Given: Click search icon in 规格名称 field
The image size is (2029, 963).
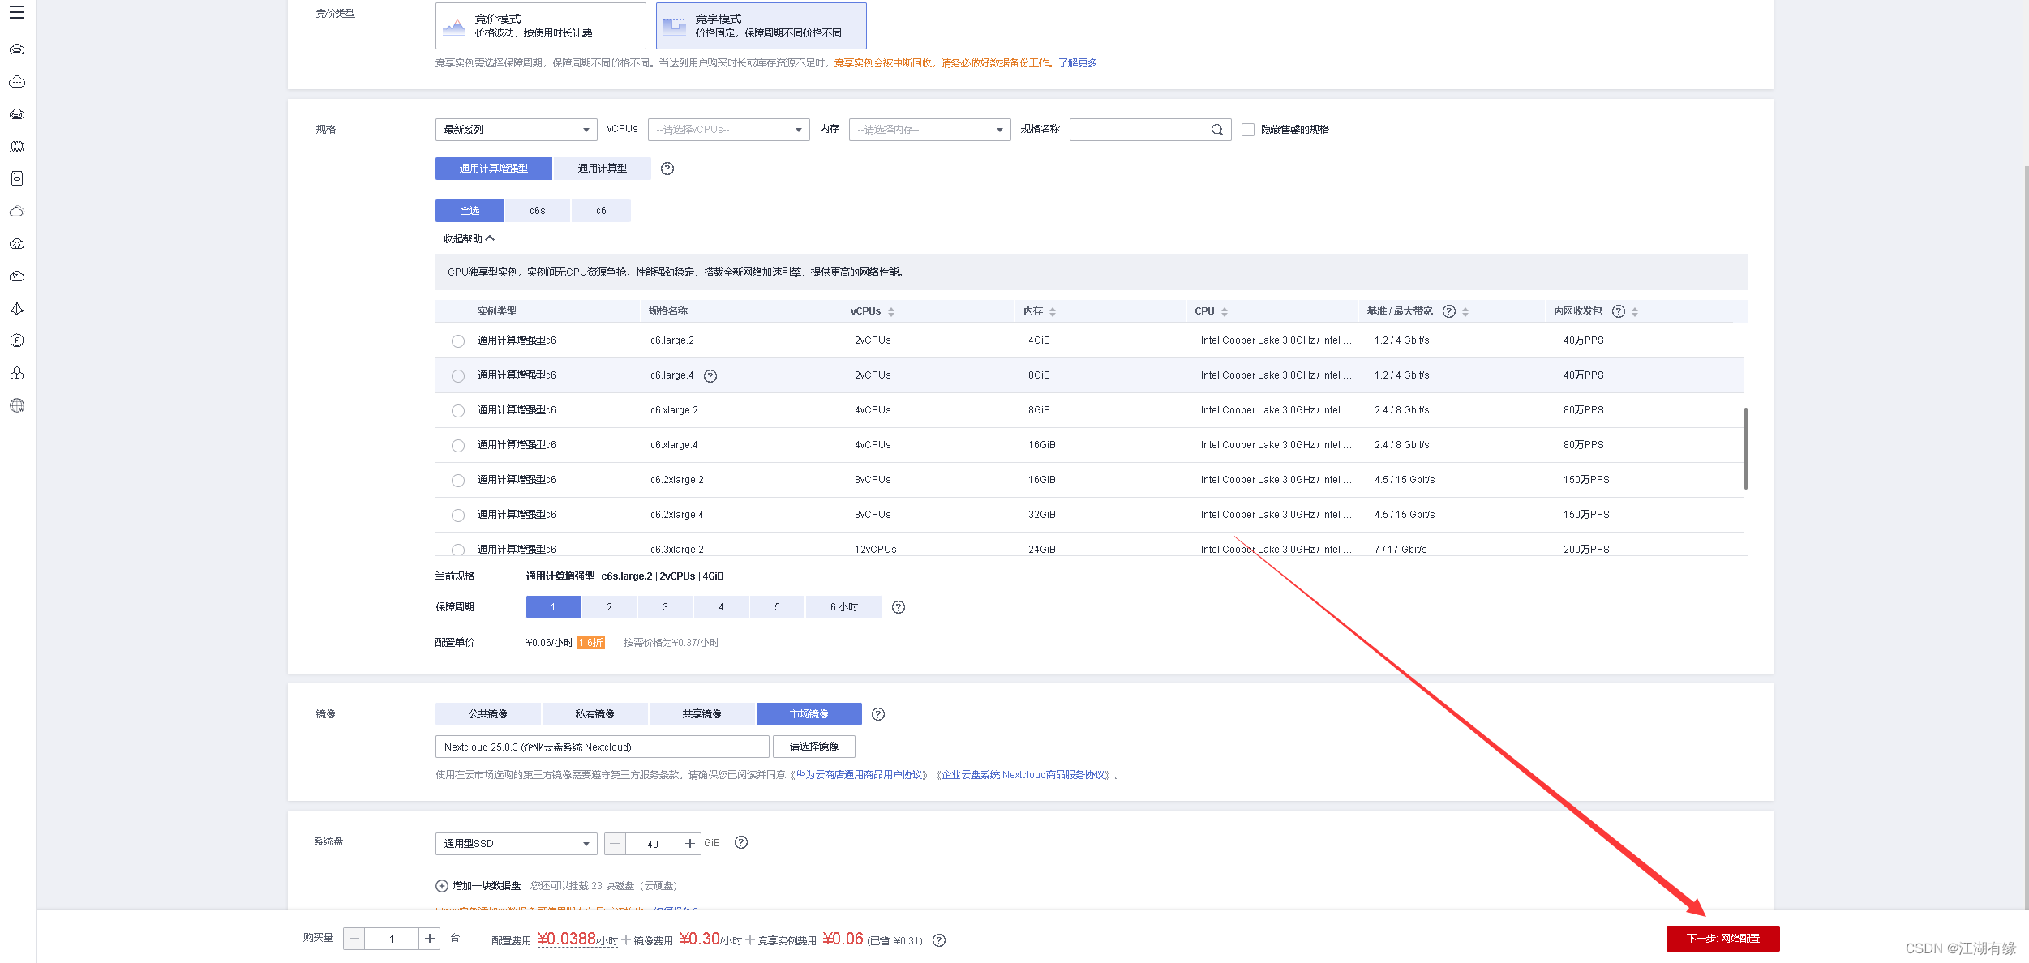Looking at the screenshot, I should (1216, 130).
